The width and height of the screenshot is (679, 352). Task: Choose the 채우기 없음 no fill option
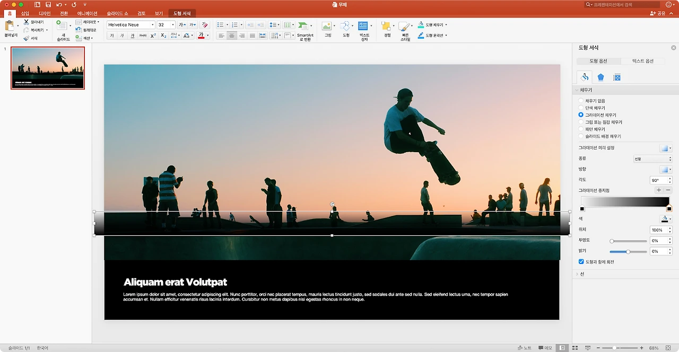(581, 101)
